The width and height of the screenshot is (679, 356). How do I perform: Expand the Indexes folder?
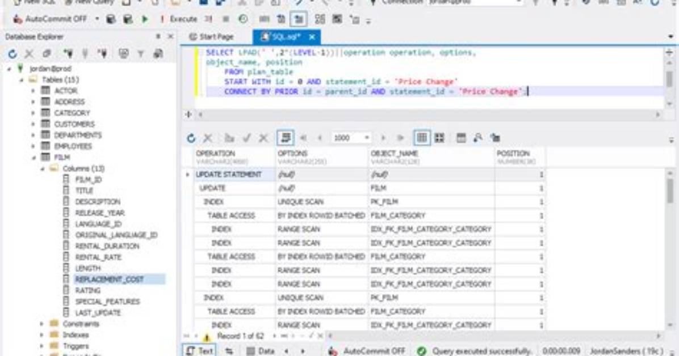coord(41,335)
